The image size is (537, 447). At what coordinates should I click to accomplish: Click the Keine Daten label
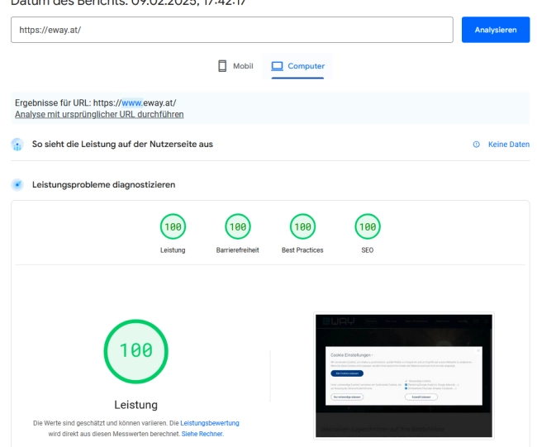click(508, 145)
